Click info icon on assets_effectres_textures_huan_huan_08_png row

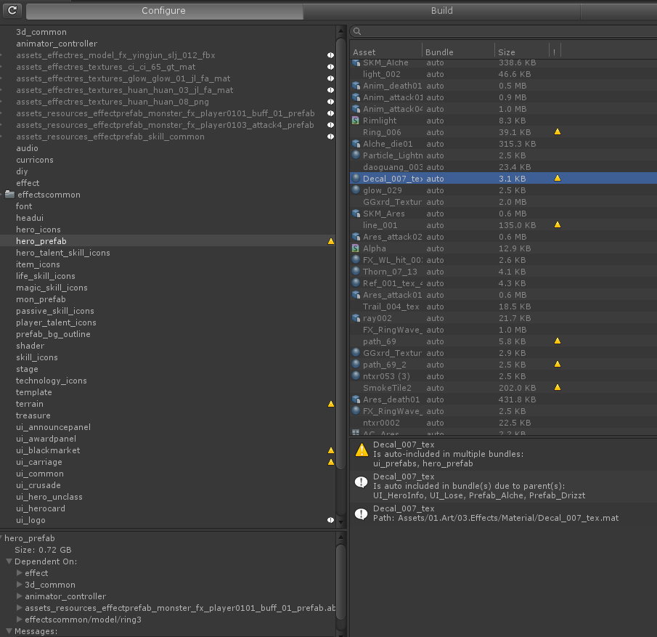tap(330, 102)
